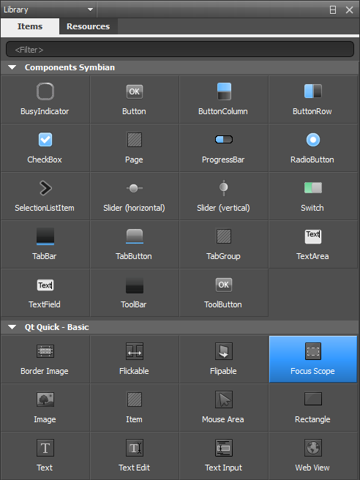Choose the RadioButton component
This screenshot has height=480, width=360.
313,148
